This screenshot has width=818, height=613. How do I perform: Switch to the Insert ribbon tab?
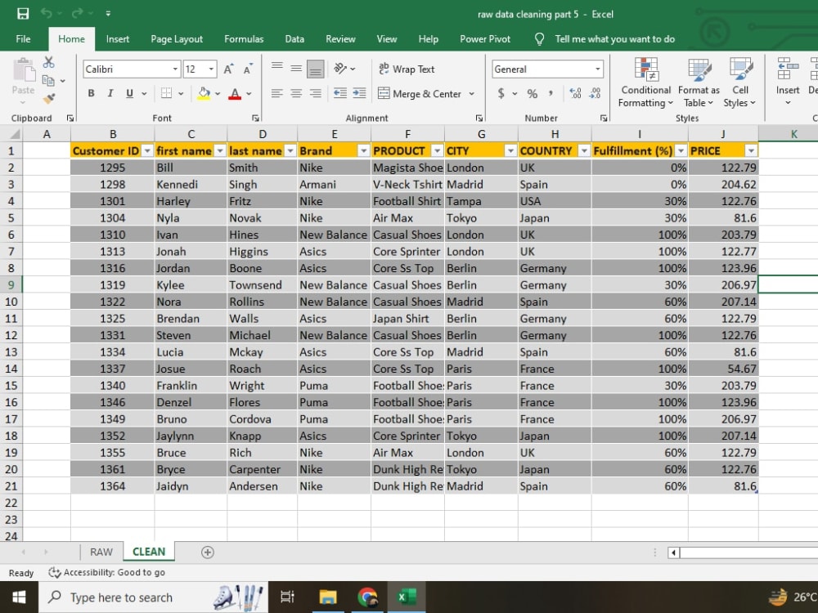117,39
